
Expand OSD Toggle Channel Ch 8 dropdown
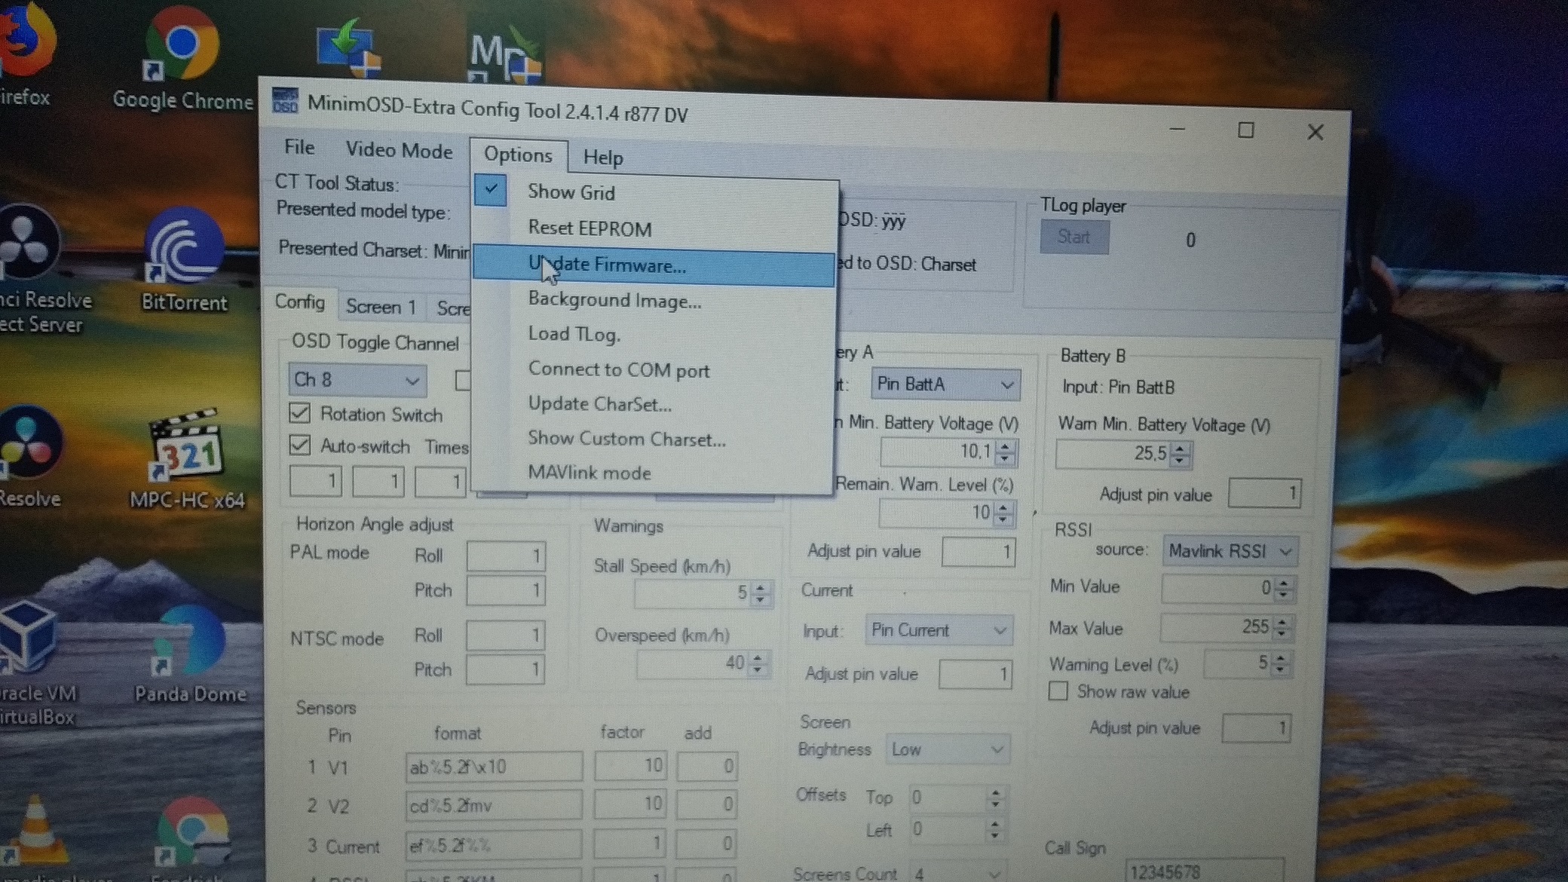(x=412, y=381)
